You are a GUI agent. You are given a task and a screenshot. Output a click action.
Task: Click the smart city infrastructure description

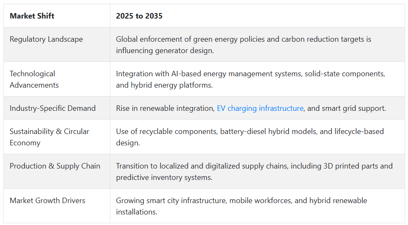[x=241, y=206]
